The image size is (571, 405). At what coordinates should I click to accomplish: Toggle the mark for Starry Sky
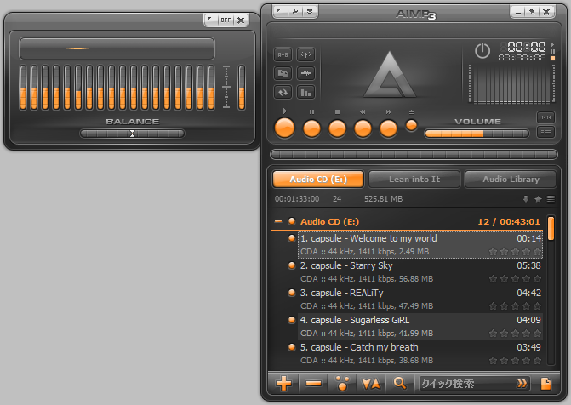point(292,265)
